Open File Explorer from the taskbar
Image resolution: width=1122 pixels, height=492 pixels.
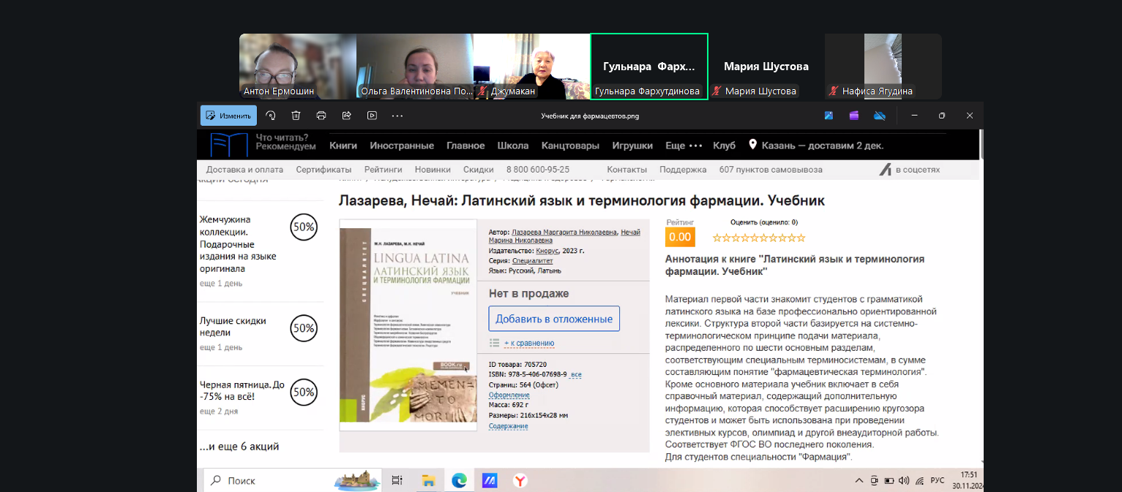[428, 480]
